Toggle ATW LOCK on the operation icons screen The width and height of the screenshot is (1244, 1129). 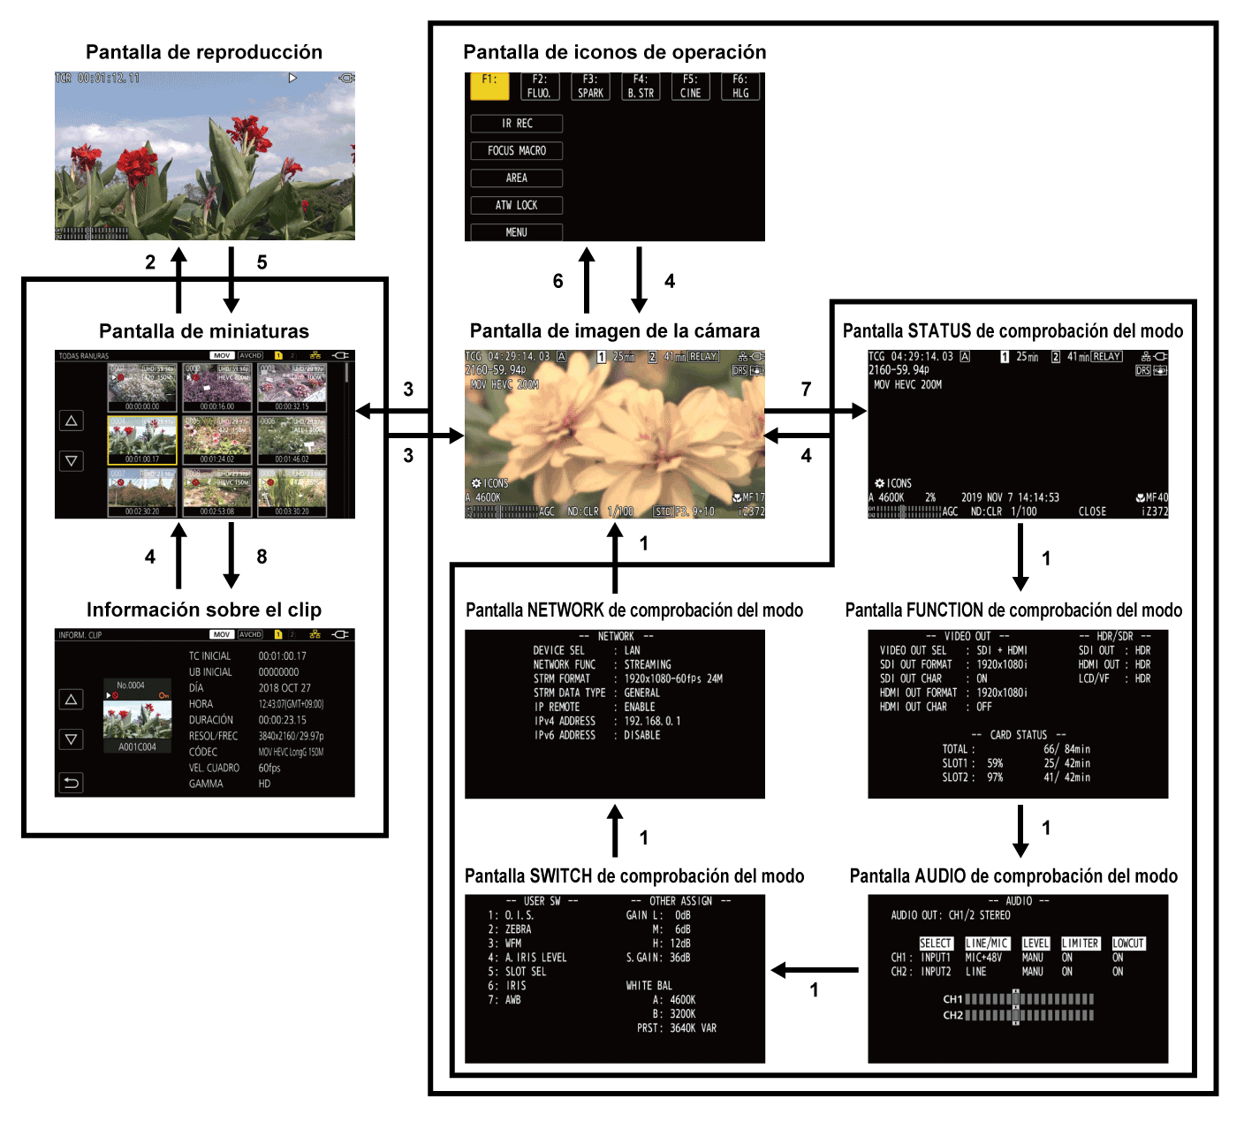(515, 204)
